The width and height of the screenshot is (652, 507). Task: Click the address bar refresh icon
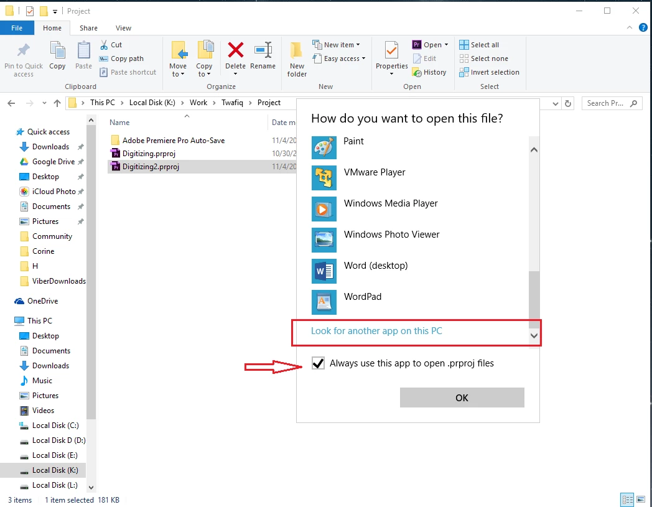click(x=568, y=103)
